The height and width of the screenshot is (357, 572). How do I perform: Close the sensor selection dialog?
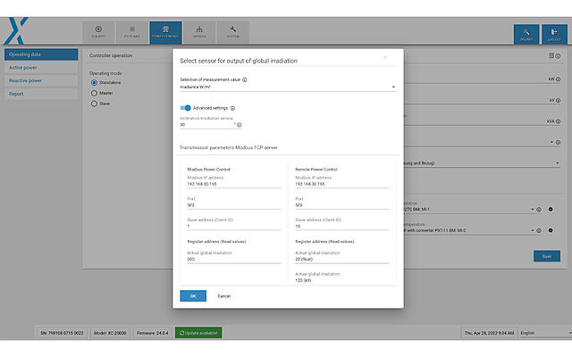pos(385,57)
